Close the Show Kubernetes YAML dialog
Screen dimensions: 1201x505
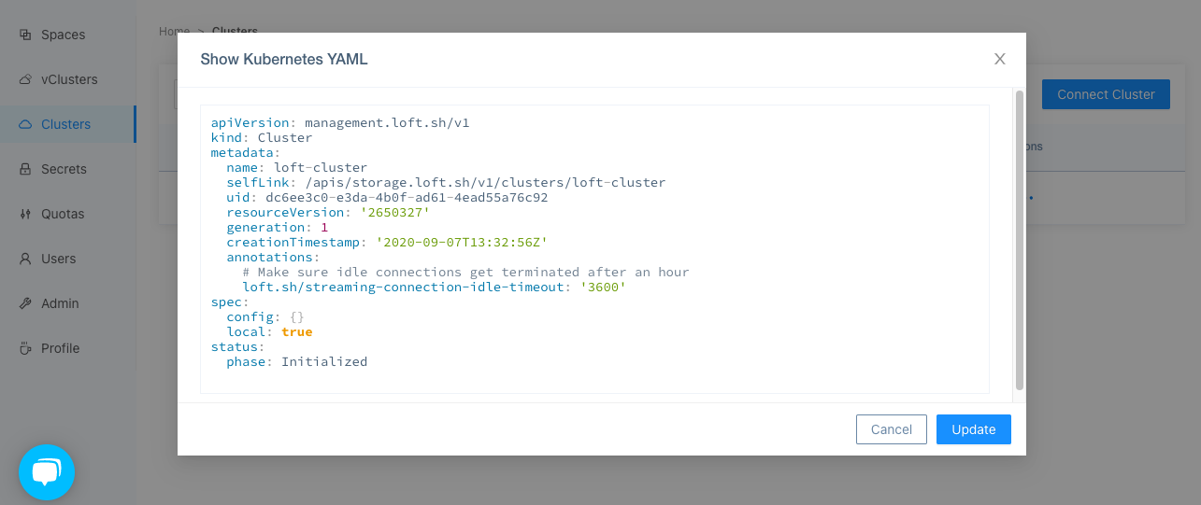pyautogui.click(x=999, y=59)
